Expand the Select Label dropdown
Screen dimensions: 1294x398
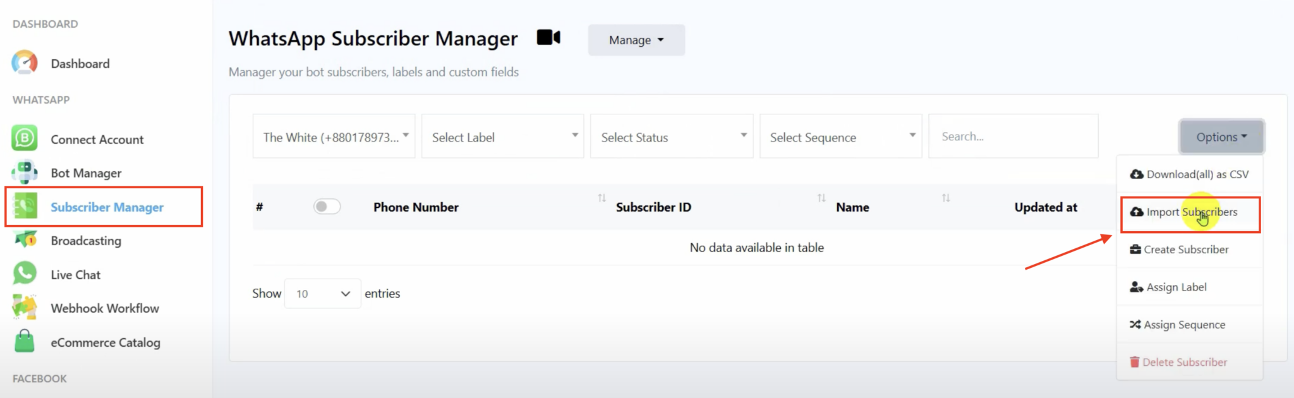click(x=503, y=136)
